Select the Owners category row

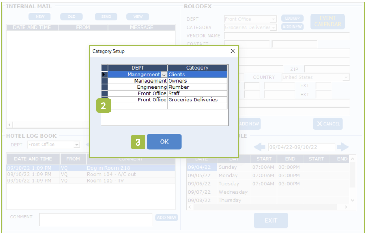click(197, 81)
